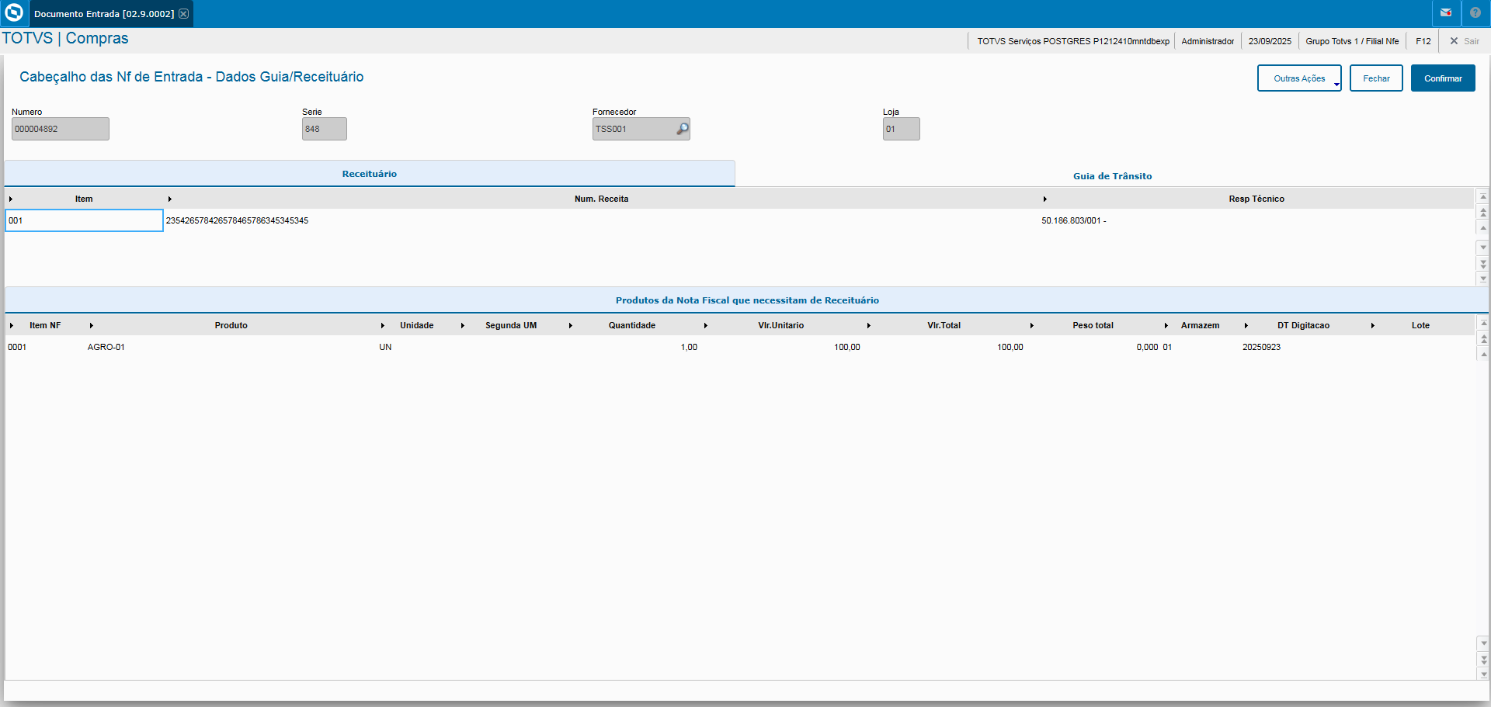This screenshot has height=707, width=1491.
Task: Click the Fornecedor magnifier search icon
Action: [682, 129]
